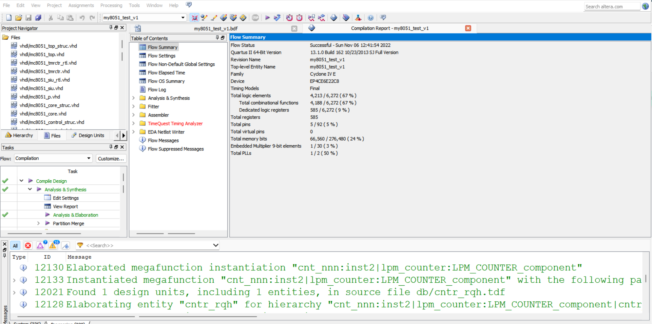This screenshot has height=324, width=652.
Task: Expand EDA Netlist Writer folder
Action: (x=133, y=132)
